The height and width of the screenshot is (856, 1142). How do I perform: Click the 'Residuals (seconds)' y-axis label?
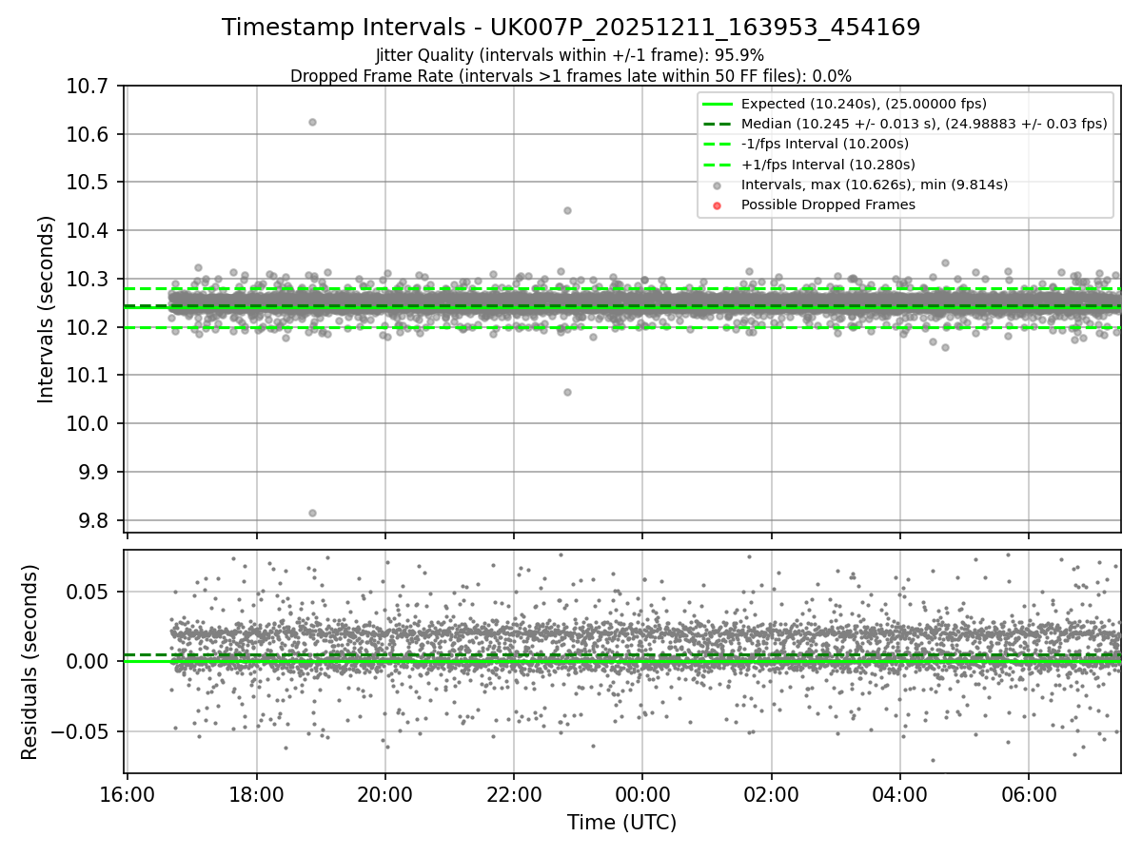click(x=30, y=662)
